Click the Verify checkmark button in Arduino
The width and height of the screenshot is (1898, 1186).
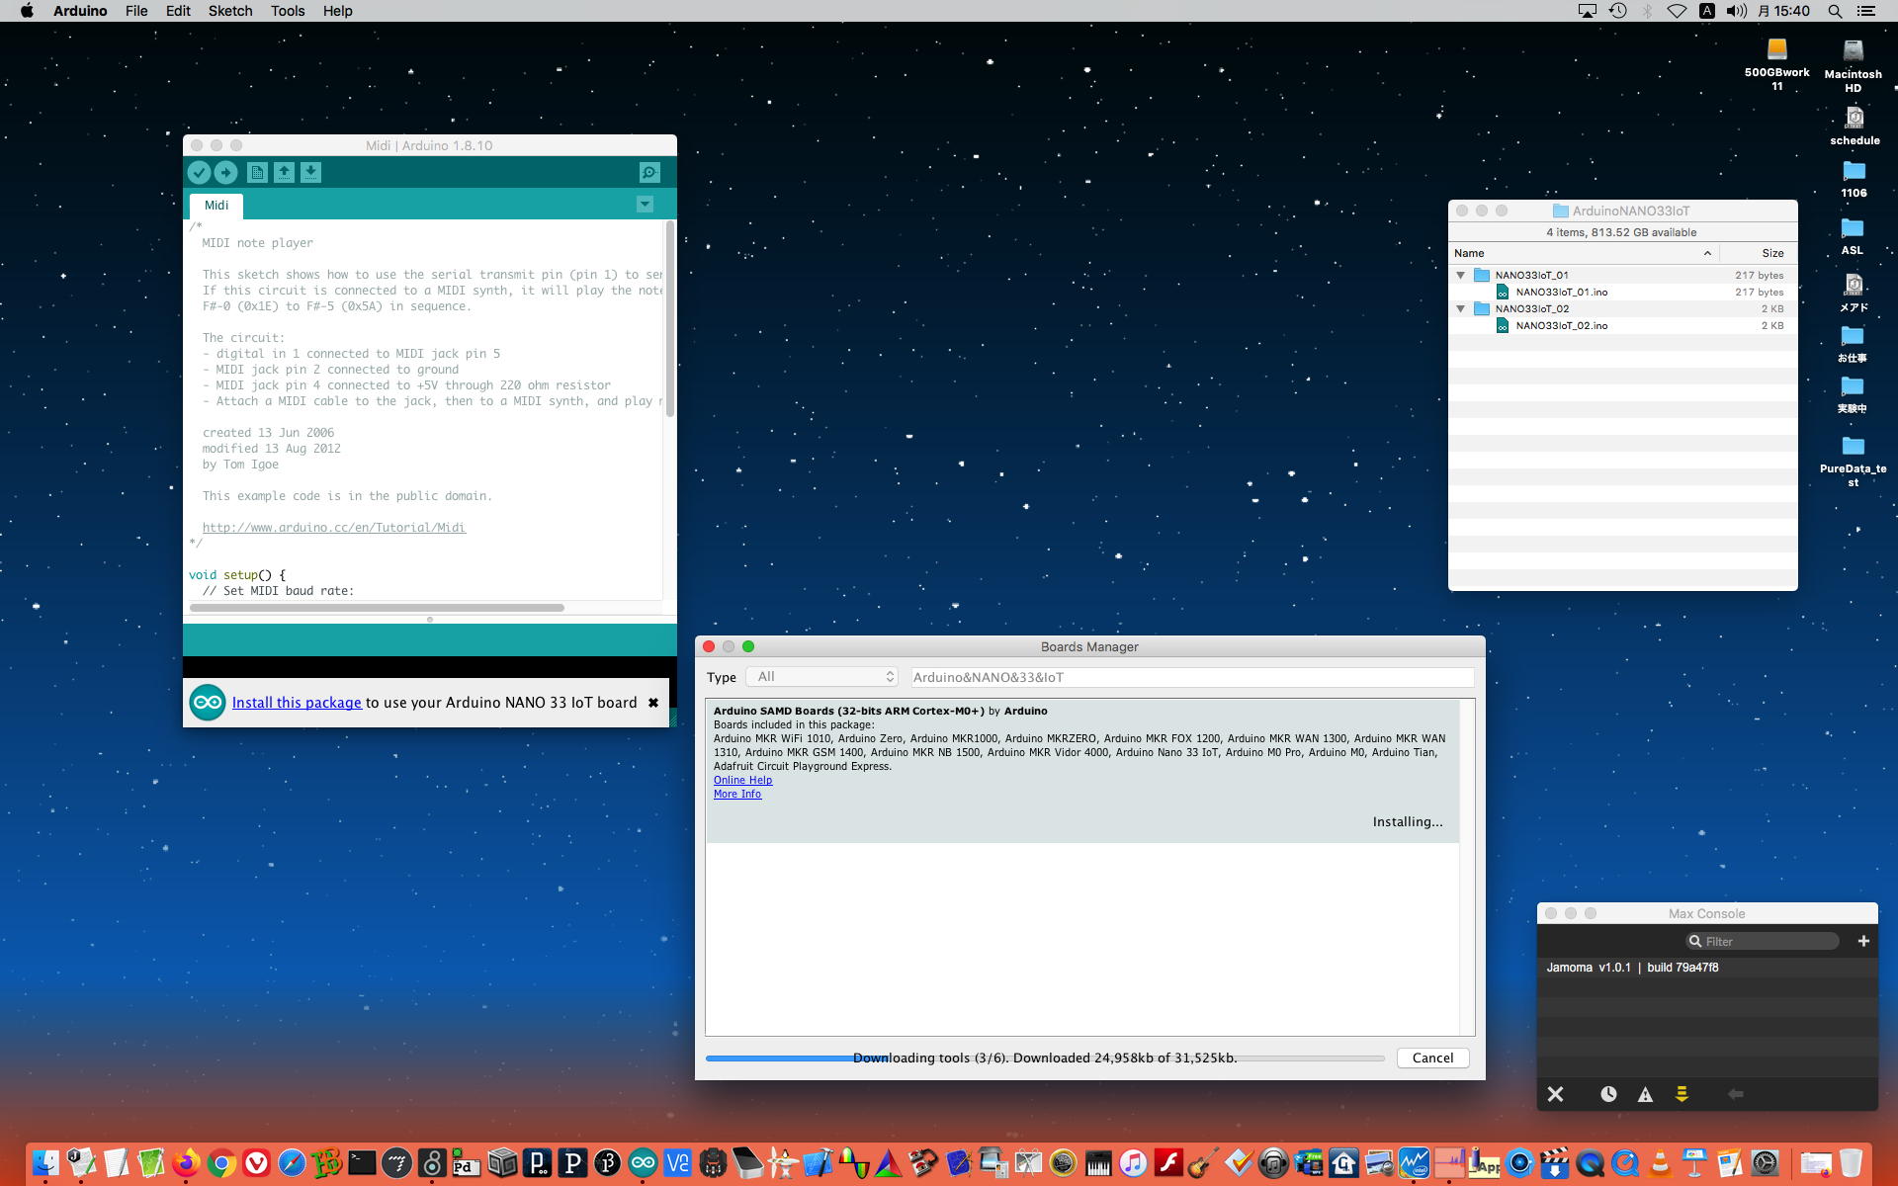pos(199,173)
